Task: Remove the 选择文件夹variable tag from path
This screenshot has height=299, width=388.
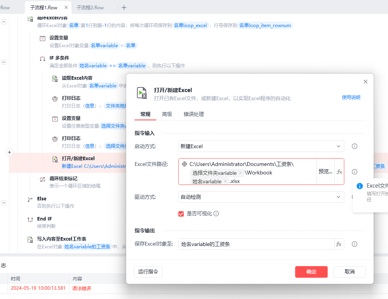Action: (241, 173)
